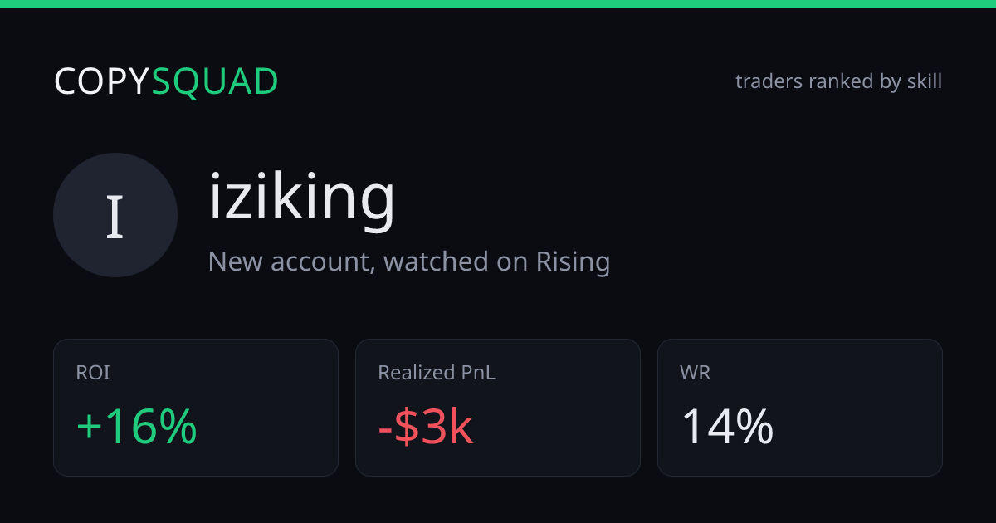Viewport: 996px width, 523px height.
Task: Open the Realized PnL card
Action: point(498,408)
